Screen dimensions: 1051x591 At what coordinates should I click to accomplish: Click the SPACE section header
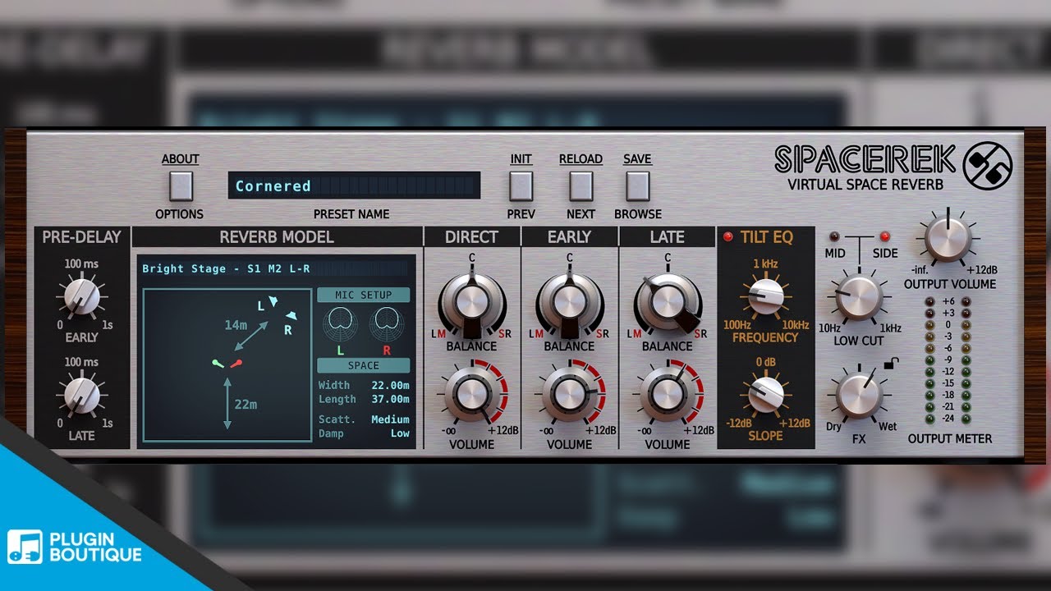pyautogui.click(x=364, y=365)
